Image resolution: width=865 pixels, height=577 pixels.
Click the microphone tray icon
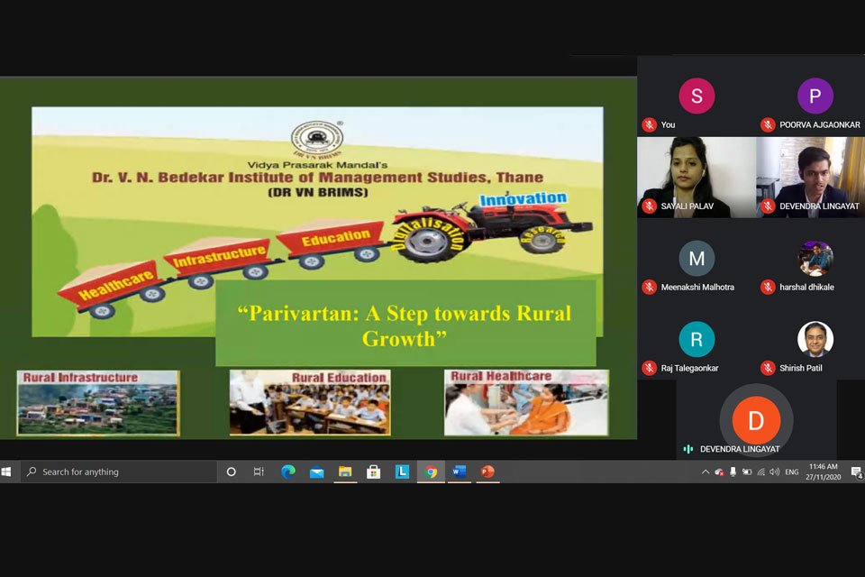pyautogui.click(x=733, y=472)
